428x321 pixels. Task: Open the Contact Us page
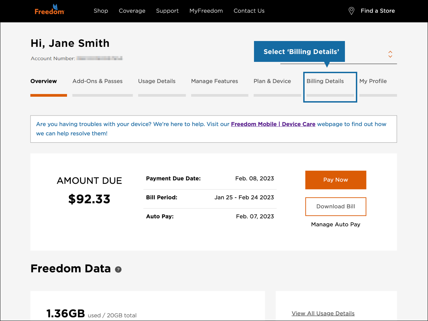[249, 11]
